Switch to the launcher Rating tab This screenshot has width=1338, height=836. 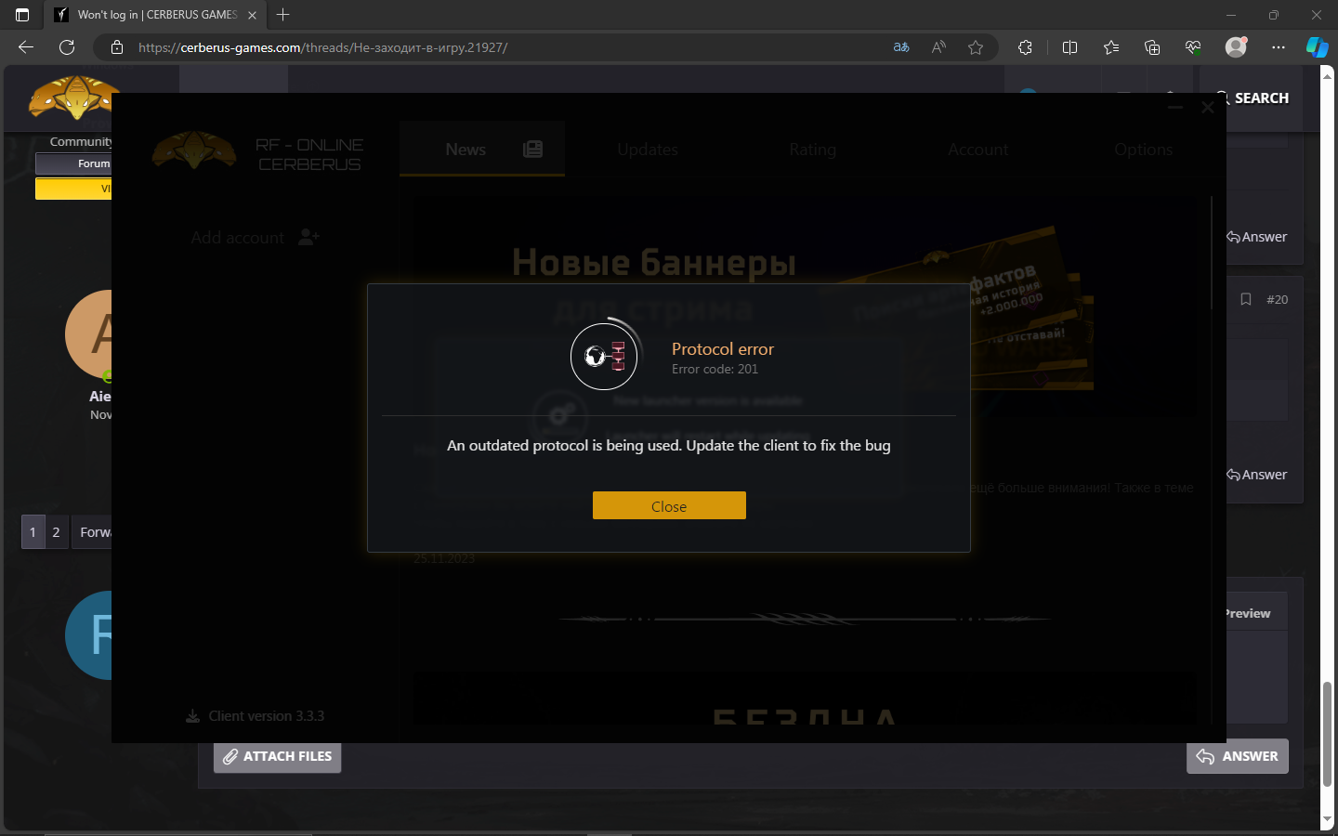pyautogui.click(x=813, y=149)
